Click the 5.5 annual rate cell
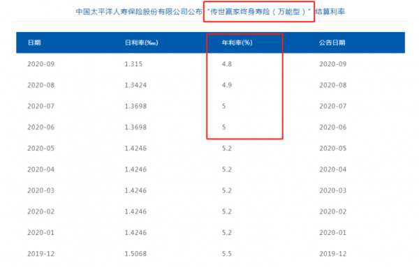The width and height of the screenshot is (419, 267). pos(226,254)
